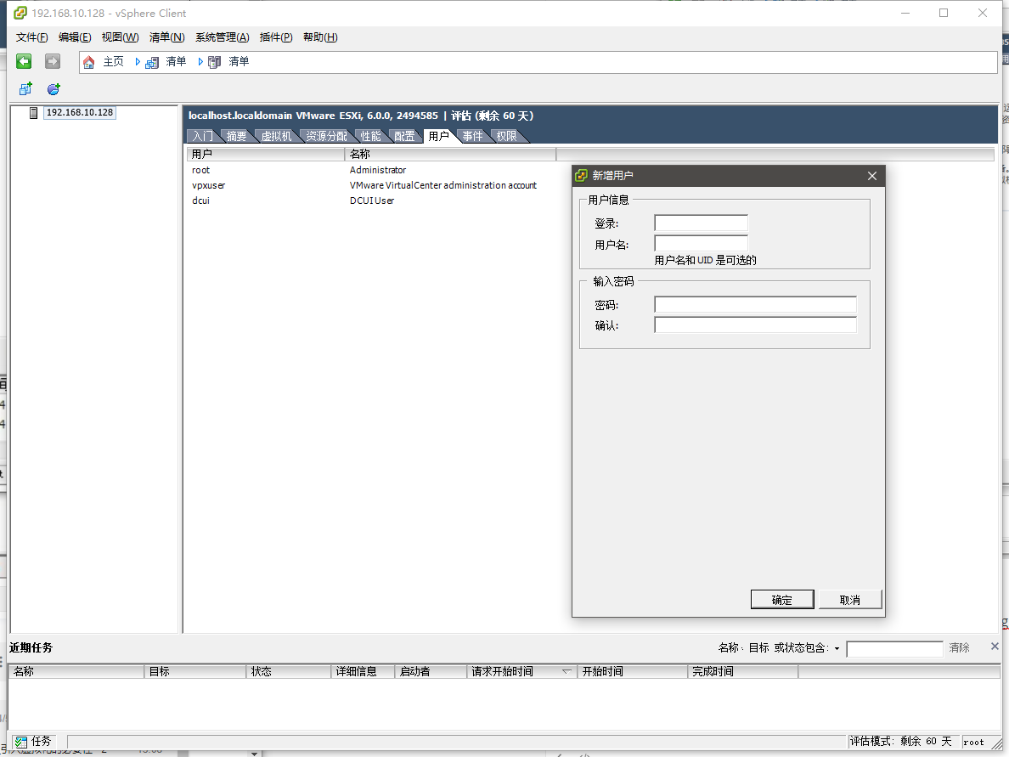Open the 文件(F) menu

32,37
